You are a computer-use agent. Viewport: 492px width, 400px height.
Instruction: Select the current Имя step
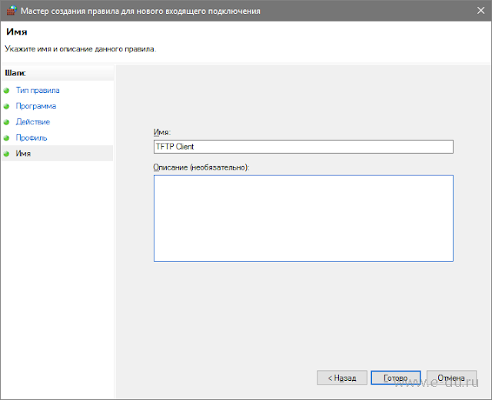click(23, 154)
